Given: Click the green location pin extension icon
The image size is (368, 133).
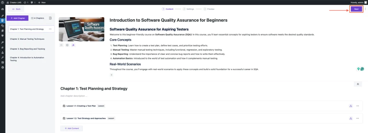Looking at the screenshot, I should pyautogui.click(x=358, y=69).
